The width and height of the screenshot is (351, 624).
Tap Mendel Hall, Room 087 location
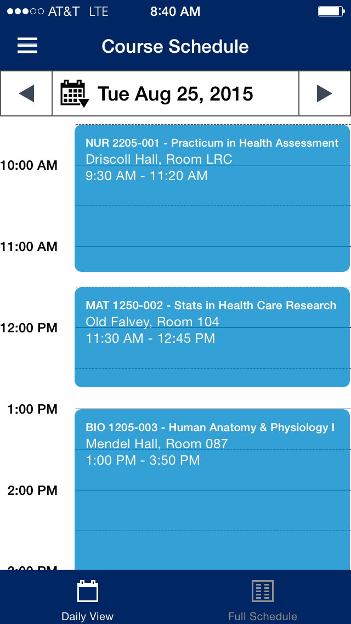[x=157, y=444]
